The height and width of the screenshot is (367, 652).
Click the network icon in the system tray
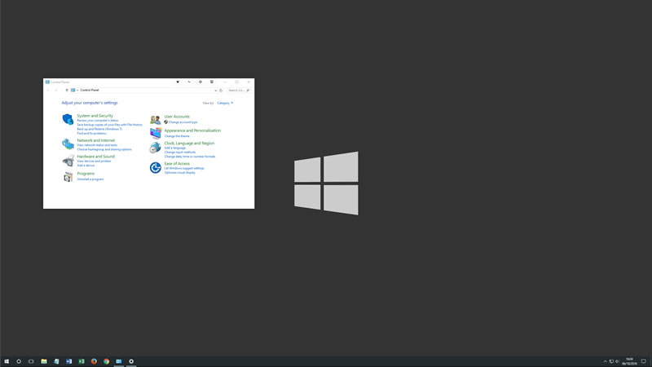611,361
